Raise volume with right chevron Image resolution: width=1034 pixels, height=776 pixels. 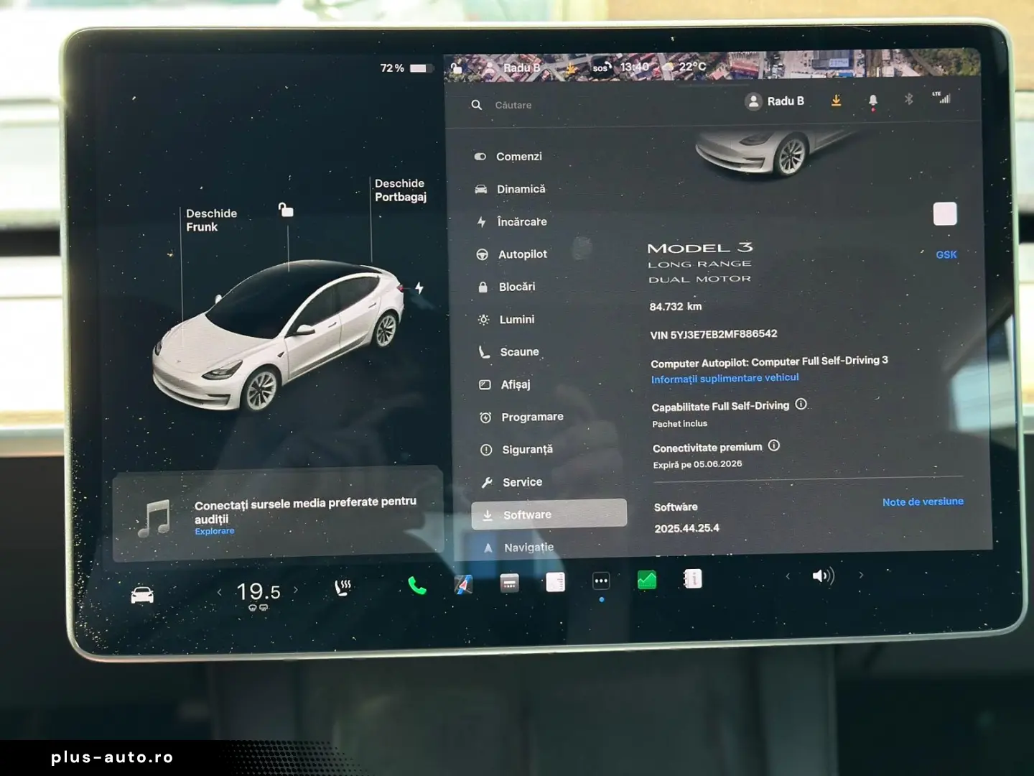coord(861,575)
